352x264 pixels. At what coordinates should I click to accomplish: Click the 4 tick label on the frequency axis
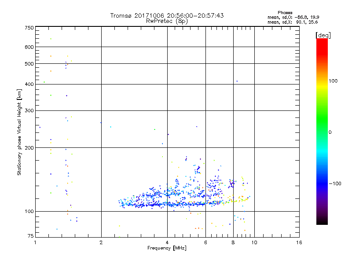[x=167, y=242]
